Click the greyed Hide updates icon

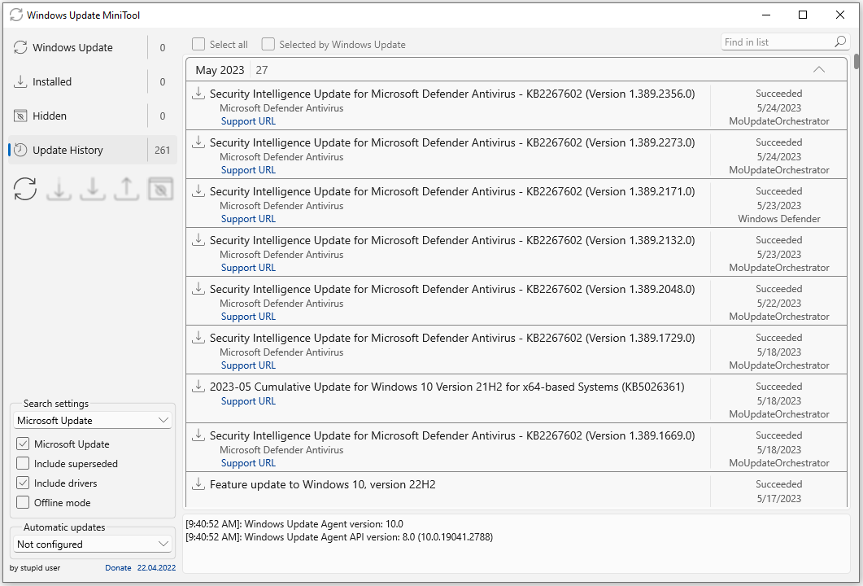(161, 189)
